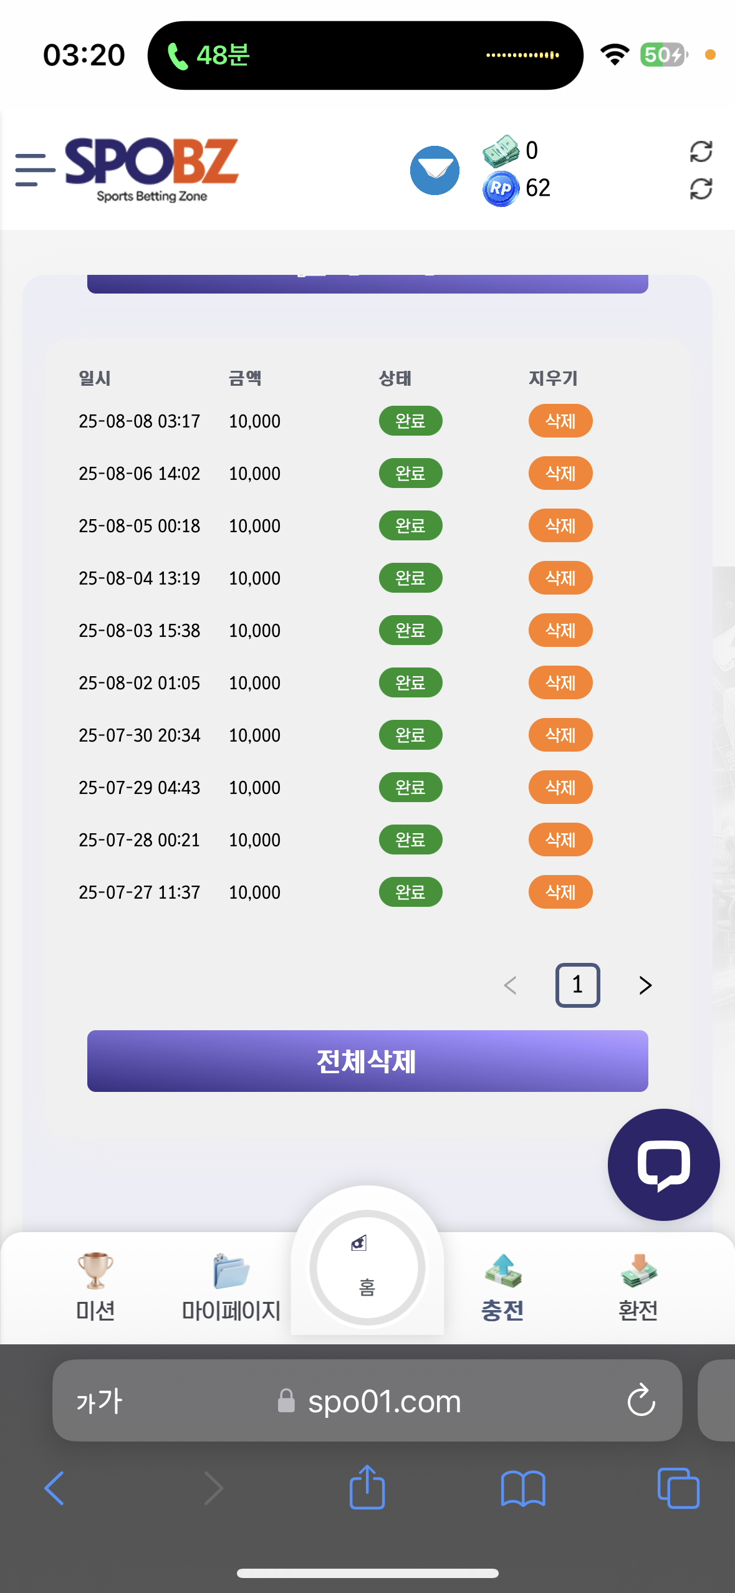
Task: Refresh the cash balance
Action: [x=701, y=151]
